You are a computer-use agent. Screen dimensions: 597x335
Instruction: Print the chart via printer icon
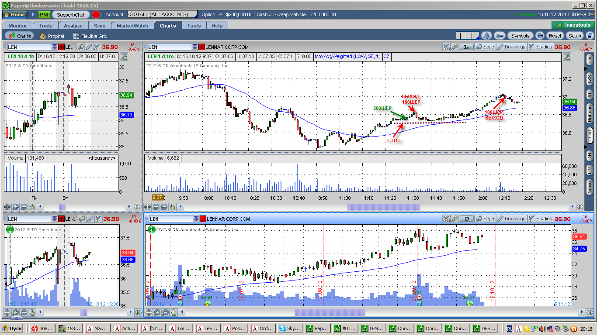pos(540,36)
